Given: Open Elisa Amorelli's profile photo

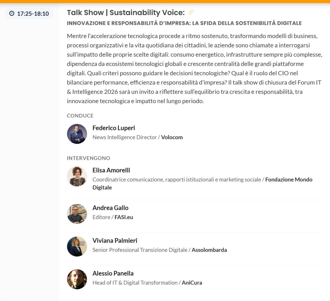Looking at the screenshot, I should click(x=77, y=176).
